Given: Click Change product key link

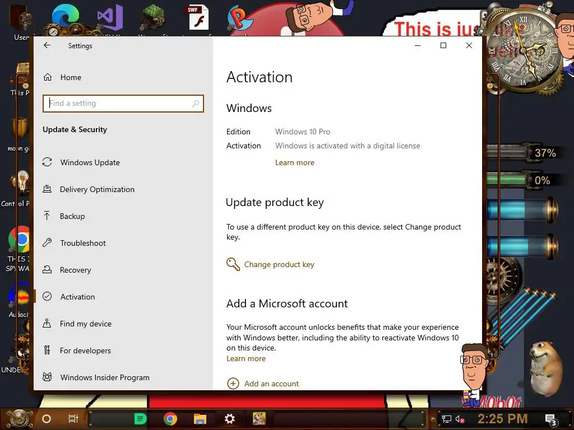Looking at the screenshot, I should coord(279,264).
